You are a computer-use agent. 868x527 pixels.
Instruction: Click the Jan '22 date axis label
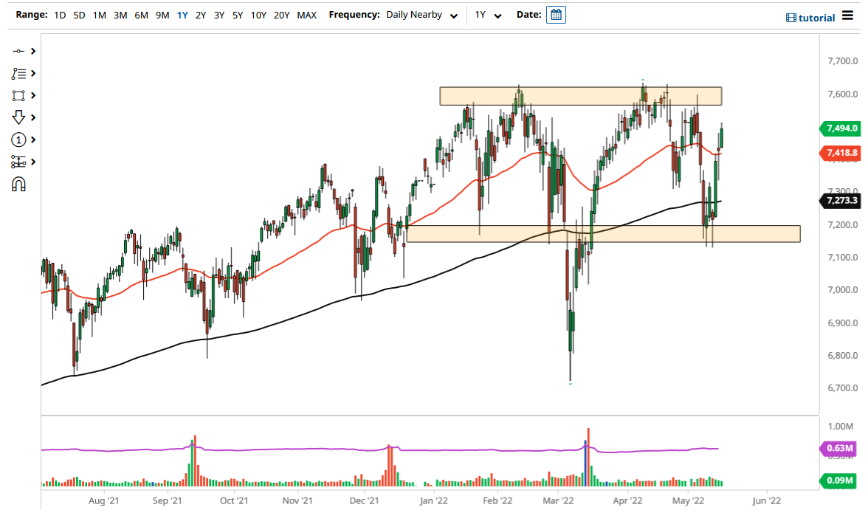click(433, 501)
